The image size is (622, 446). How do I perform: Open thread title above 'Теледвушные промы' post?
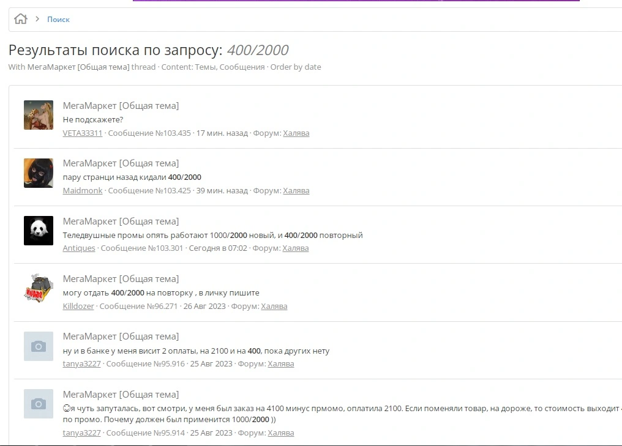click(121, 221)
